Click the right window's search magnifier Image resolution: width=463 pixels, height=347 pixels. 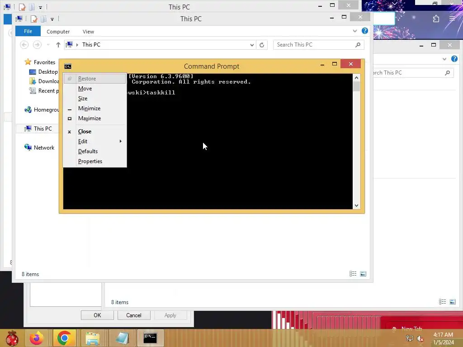point(447,73)
